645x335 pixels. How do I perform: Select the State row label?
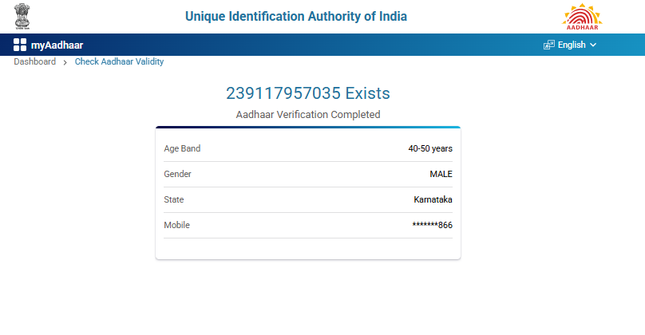pyautogui.click(x=173, y=199)
